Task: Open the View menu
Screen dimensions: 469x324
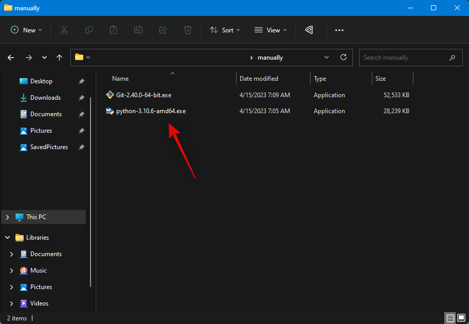Action: click(x=269, y=30)
